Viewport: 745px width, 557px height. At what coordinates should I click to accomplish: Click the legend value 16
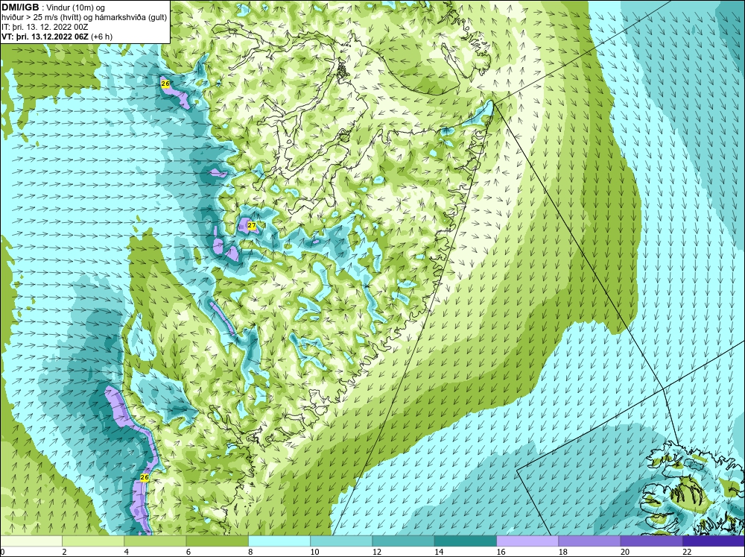pyautogui.click(x=501, y=552)
